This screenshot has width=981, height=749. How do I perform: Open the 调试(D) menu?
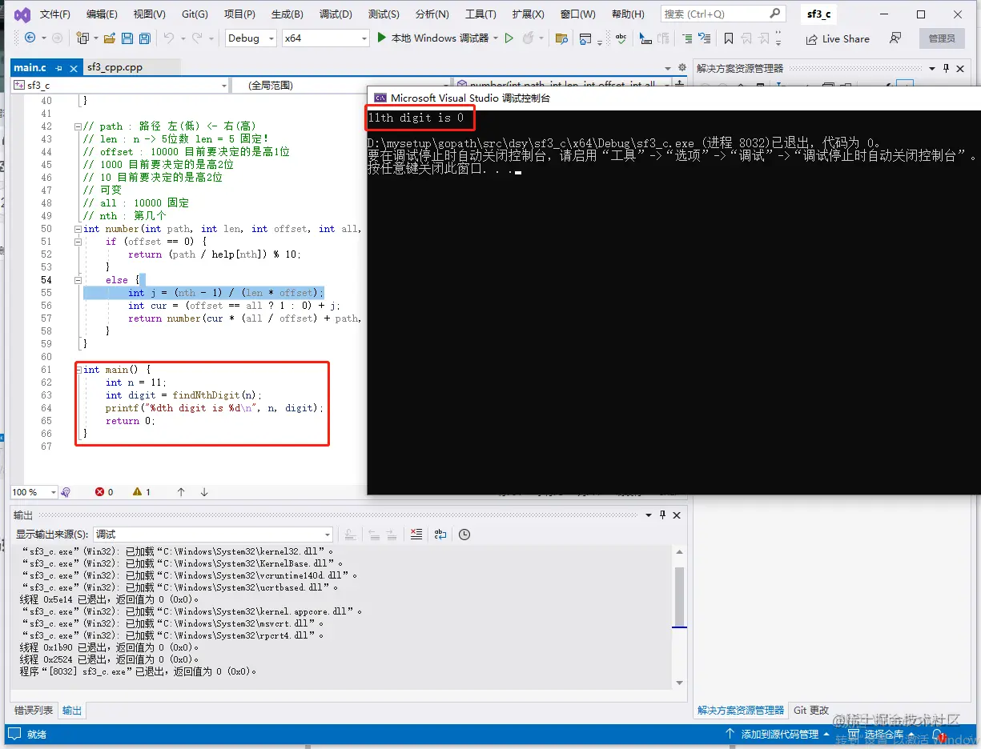(336, 14)
